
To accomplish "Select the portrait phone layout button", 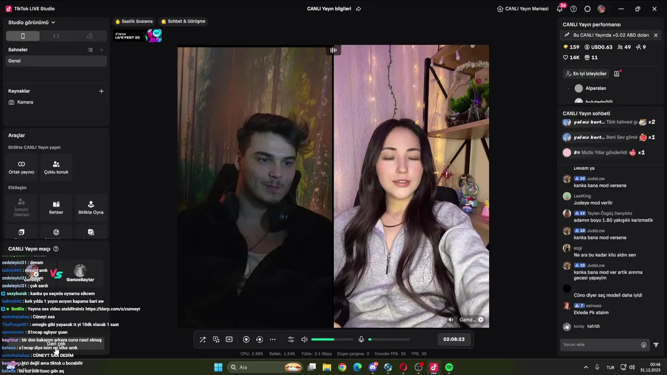I will 22,36.
